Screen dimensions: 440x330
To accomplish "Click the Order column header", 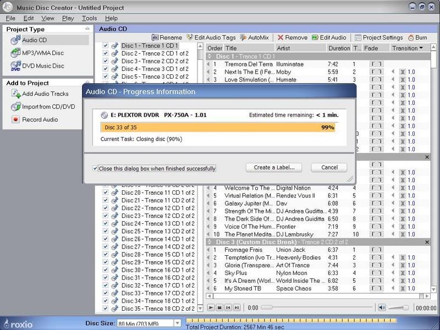I will point(215,48).
